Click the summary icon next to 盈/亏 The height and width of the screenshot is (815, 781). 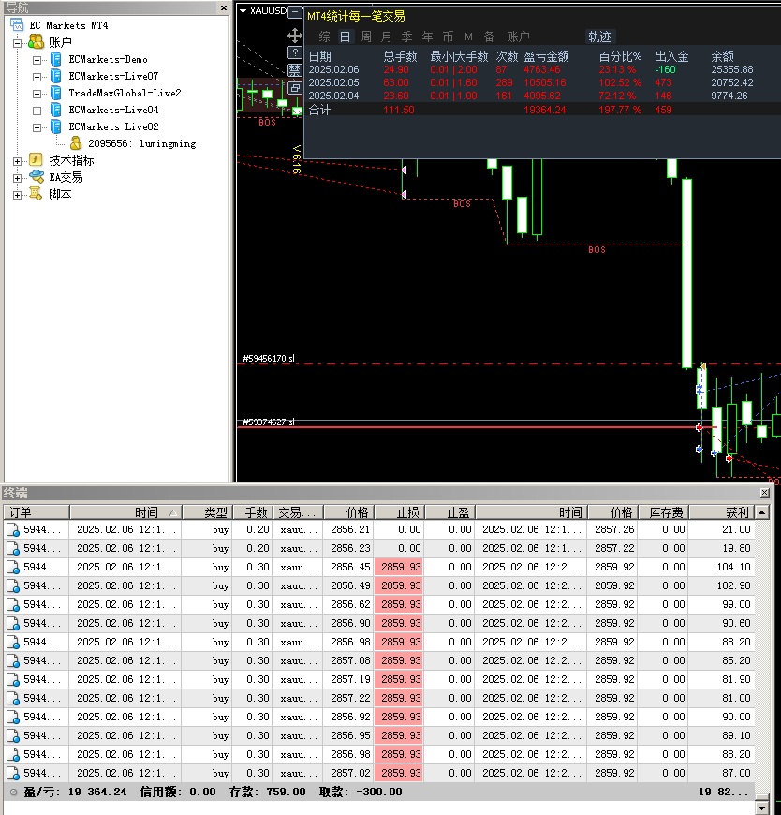pos(13,793)
